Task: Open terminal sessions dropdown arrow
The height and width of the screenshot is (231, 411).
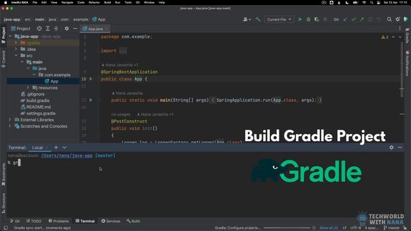Action: click(x=64, y=148)
